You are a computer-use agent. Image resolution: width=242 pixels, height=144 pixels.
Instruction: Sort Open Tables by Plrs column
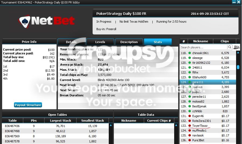click(x=34, y=121)
